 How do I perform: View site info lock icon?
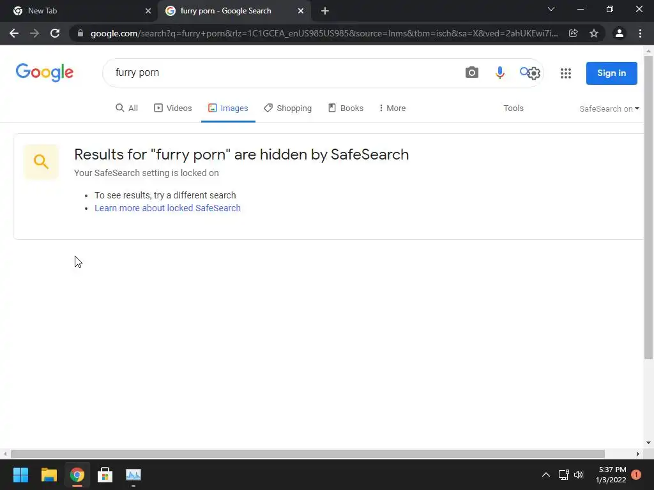80,33
